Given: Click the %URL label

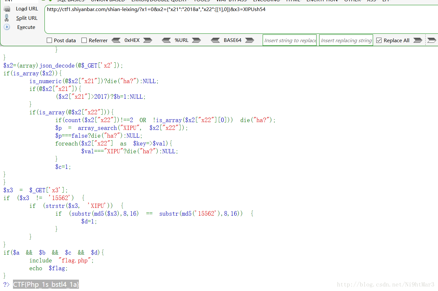Looking at the screenshot, I should (181, 40).
